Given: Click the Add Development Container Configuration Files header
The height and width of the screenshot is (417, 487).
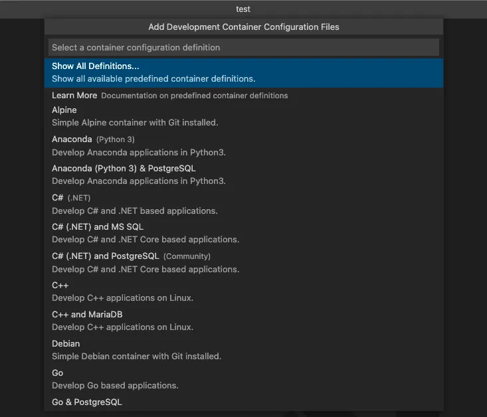Looking at the screenshot, I should pos(244,27).
